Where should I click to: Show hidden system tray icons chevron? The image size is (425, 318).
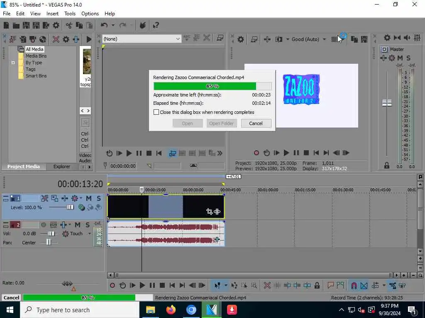[x=341, y=310]
